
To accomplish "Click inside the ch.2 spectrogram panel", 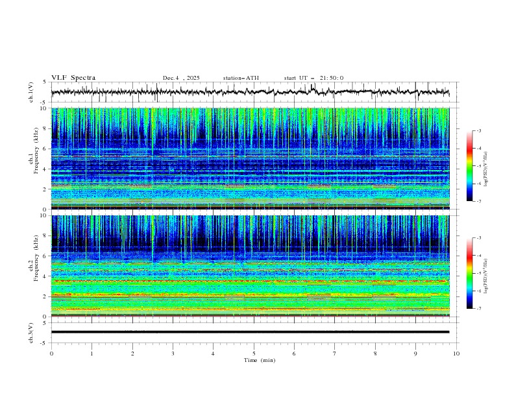I will 251,266.
